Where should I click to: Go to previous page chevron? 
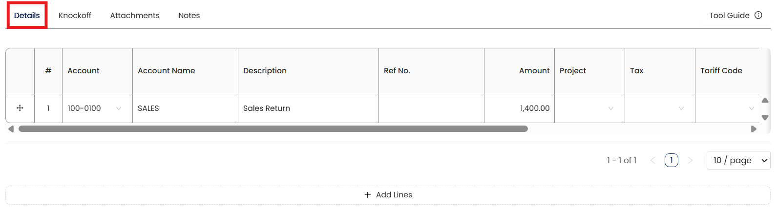(x=653, y=160)
